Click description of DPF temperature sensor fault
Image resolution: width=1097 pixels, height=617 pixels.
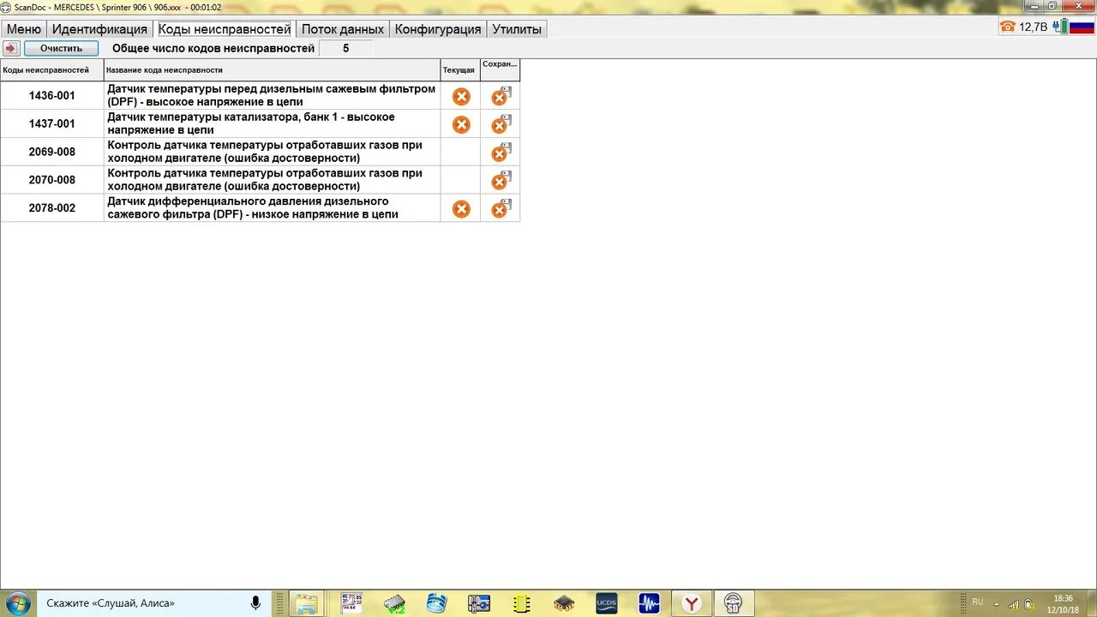tap(272, 96)
